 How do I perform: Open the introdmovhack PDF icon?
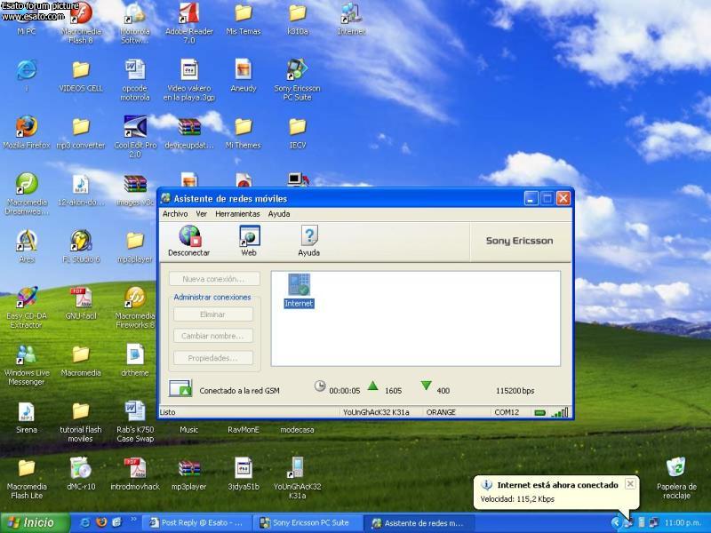[135, 474]
